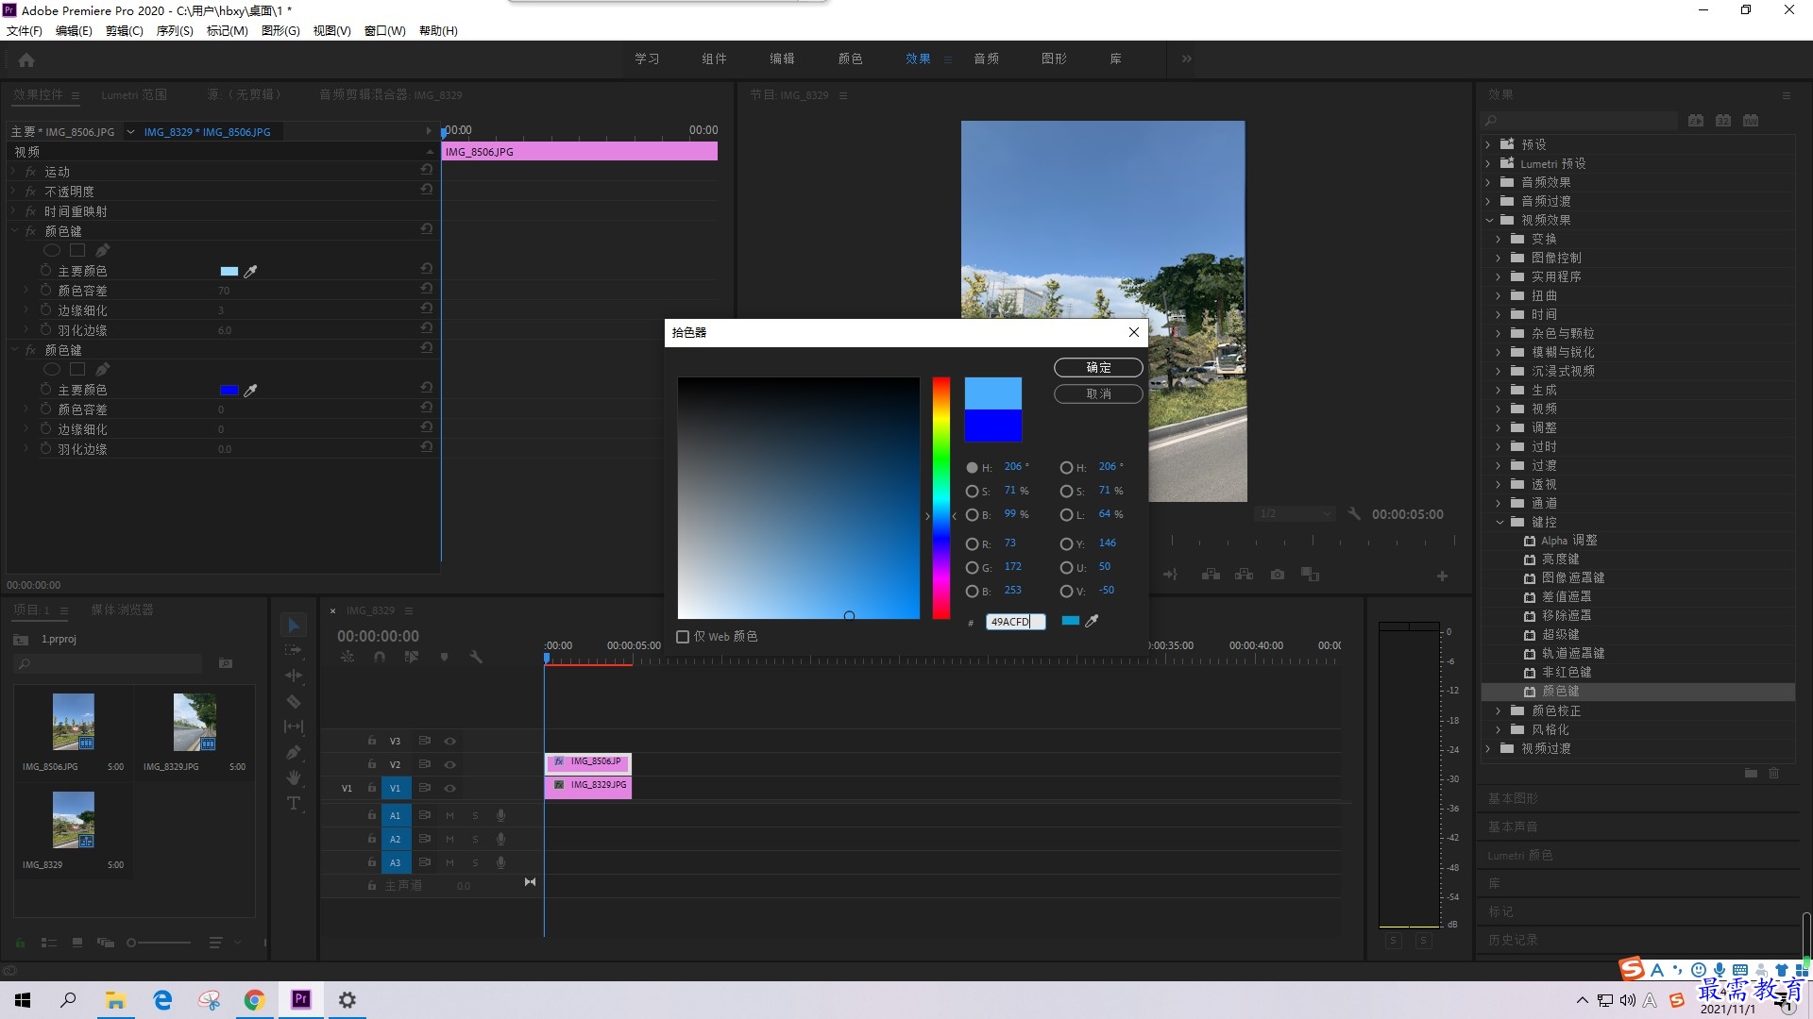
Task: Collapse the 视频效果 folder
Action: (1489, 220)
